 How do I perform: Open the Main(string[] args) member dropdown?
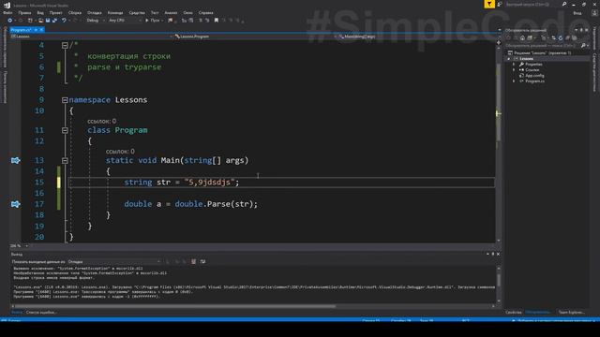pos(416,37)
